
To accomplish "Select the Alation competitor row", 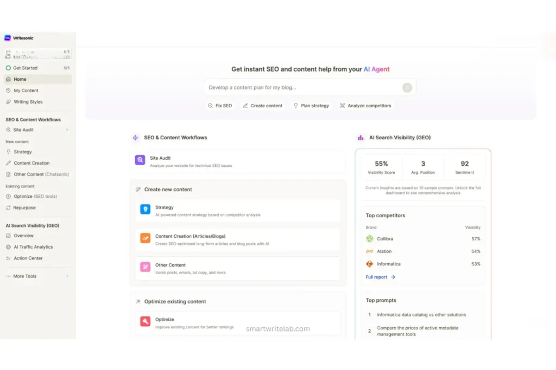I will 423,251.
